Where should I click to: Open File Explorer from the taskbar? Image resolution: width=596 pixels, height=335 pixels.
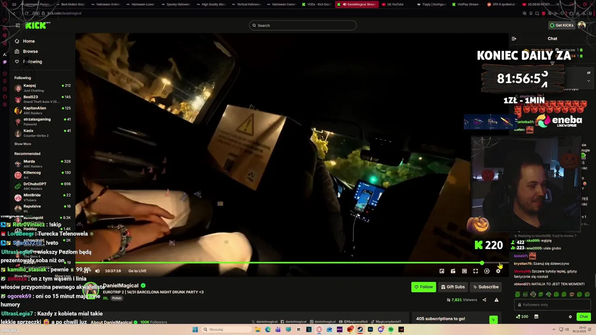tap(257, 329)
